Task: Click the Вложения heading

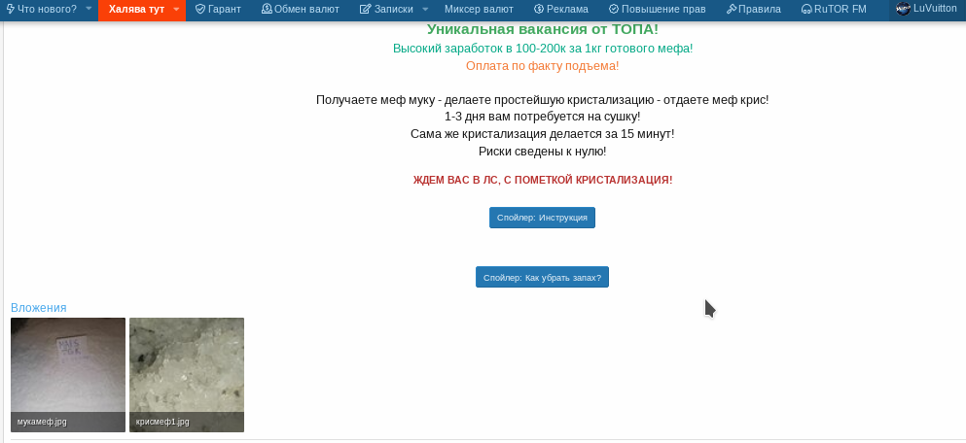Action: tap(38, 308)
